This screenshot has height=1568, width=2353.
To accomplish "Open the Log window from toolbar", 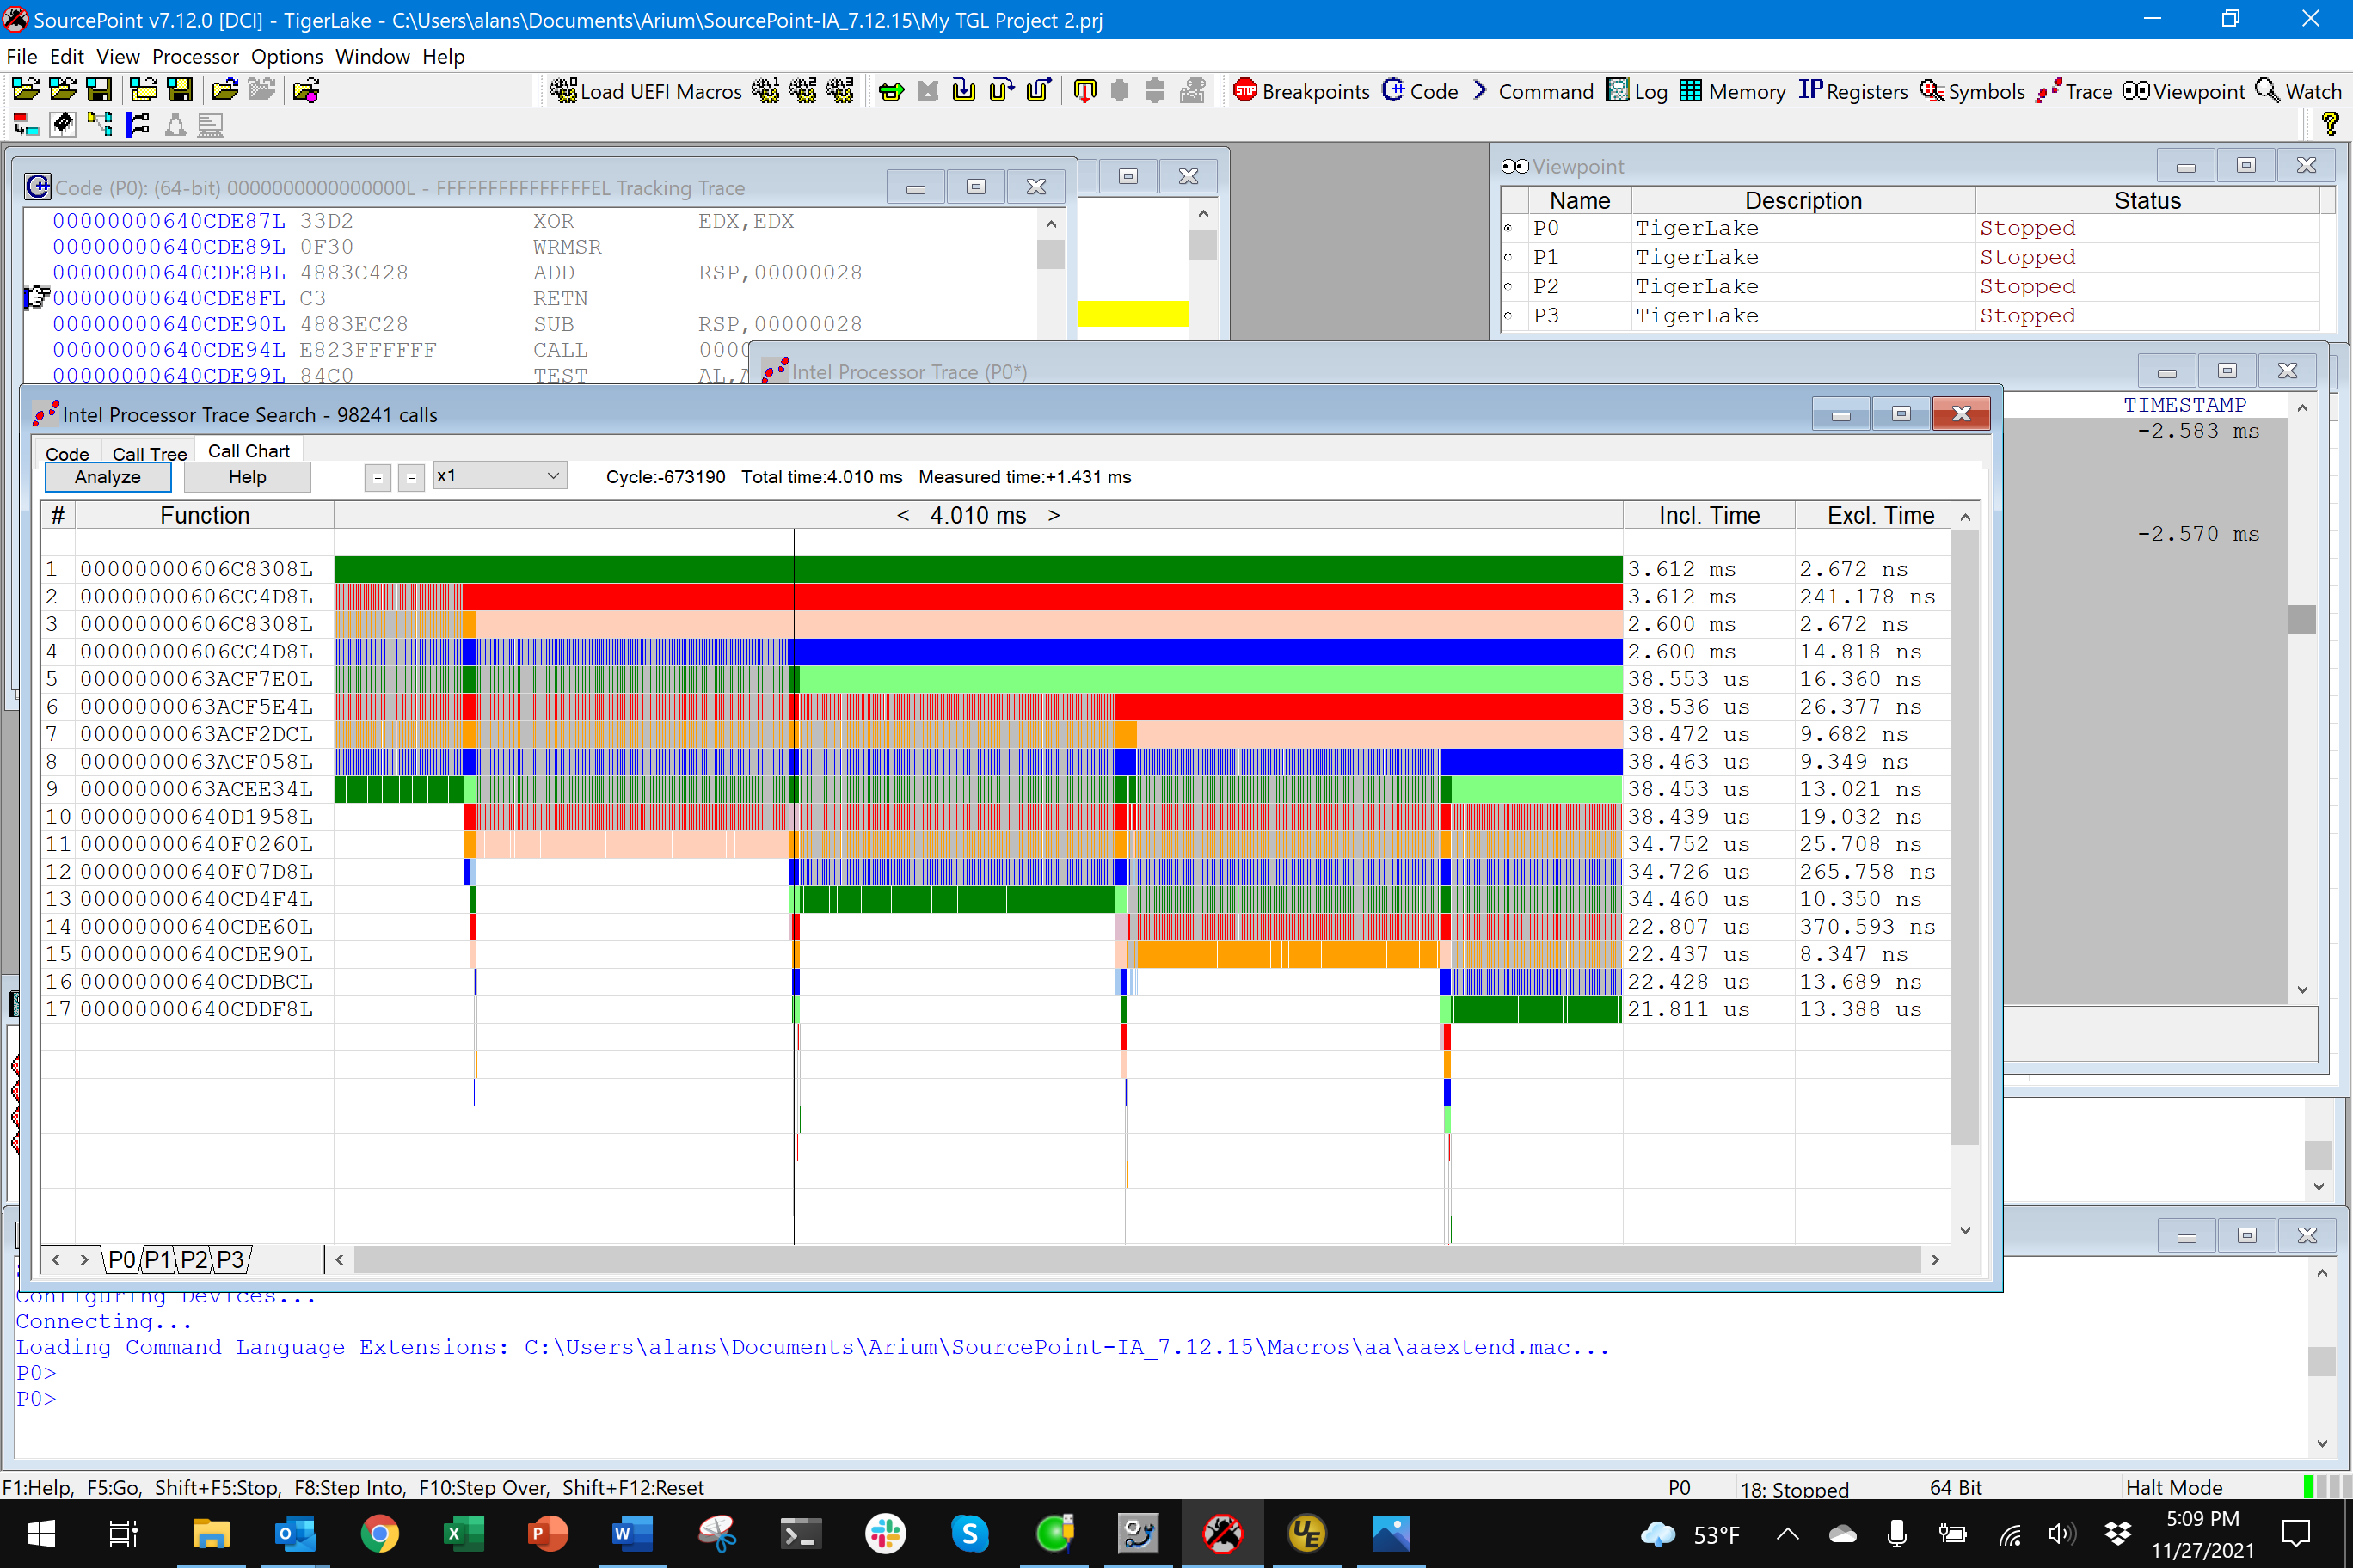I will click(1637, 91).
